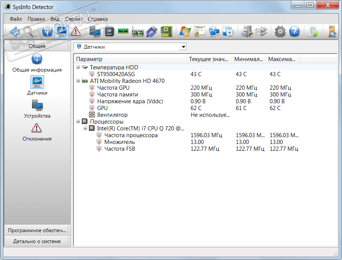Click the 0.90 В current voltage value
Screen dimensions: 342x260
198,101
